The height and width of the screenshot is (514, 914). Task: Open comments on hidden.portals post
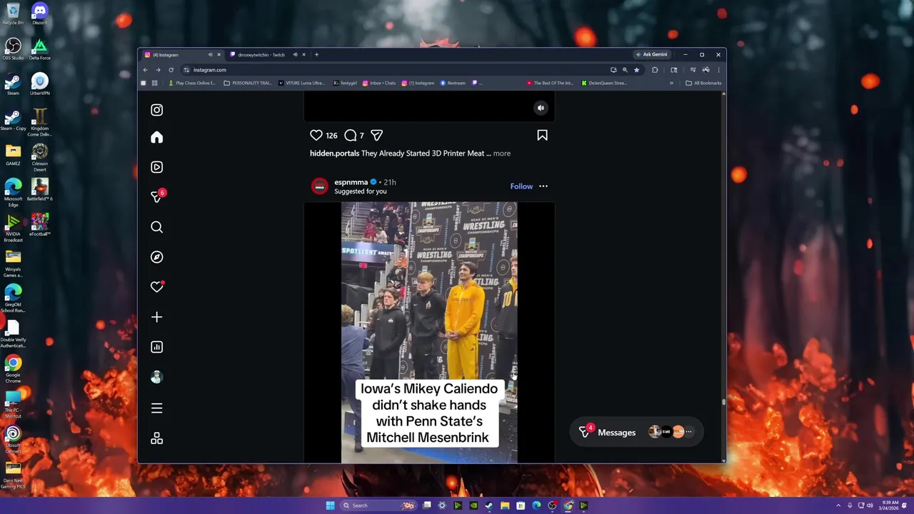coord(350,135)
